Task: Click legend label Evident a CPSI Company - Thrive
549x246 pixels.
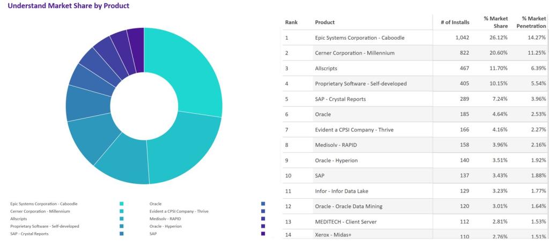Action: click(179, 211)
